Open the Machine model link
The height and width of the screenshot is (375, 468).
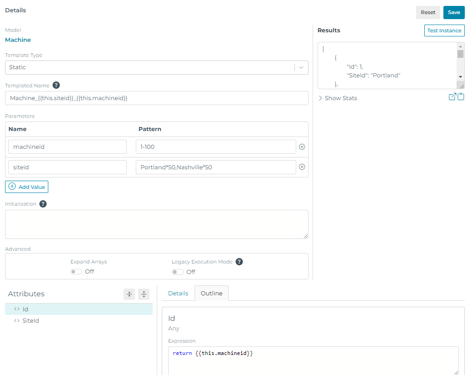click(18, 40)
